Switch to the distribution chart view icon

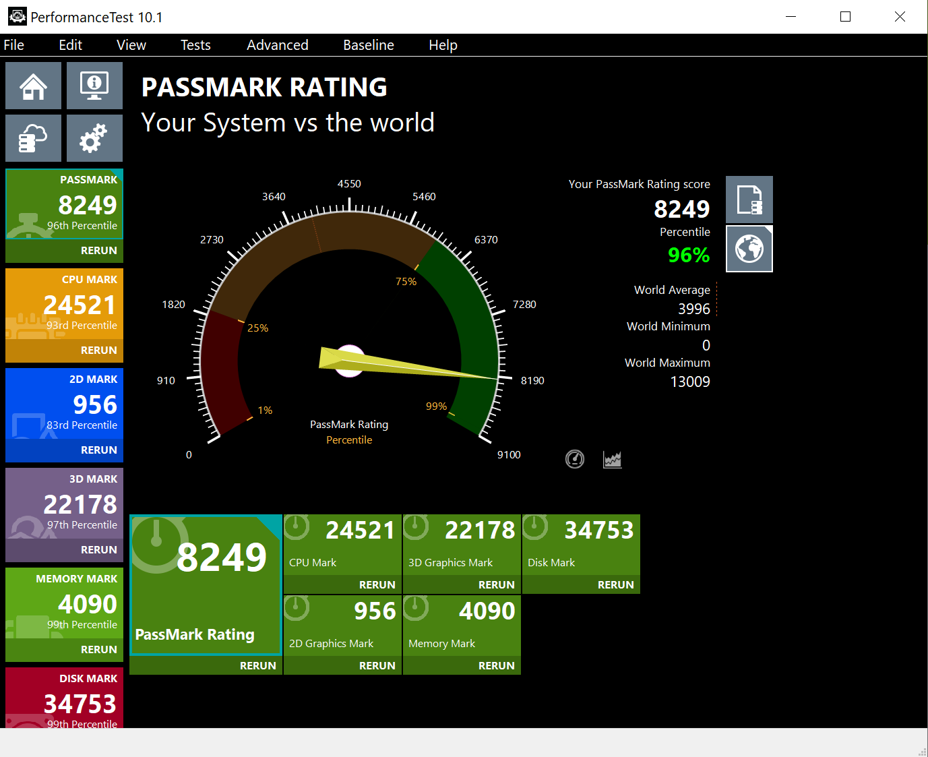coord(613,459)
